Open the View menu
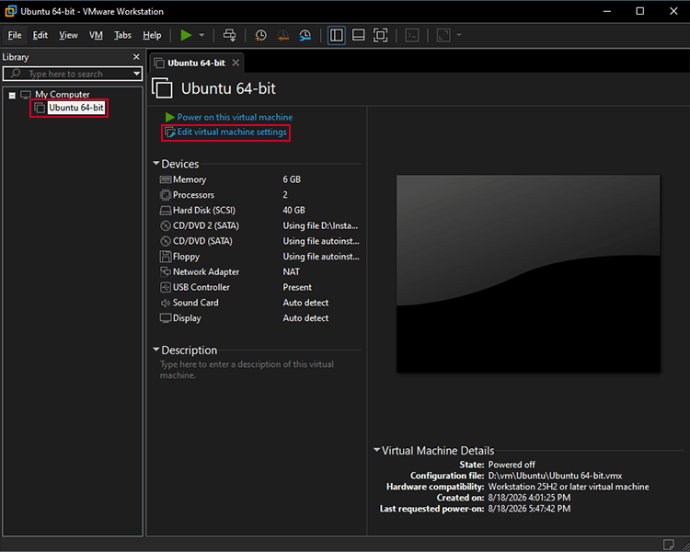Image resolution: width=690 pixels, height=552 pixels. click(68, 35)
